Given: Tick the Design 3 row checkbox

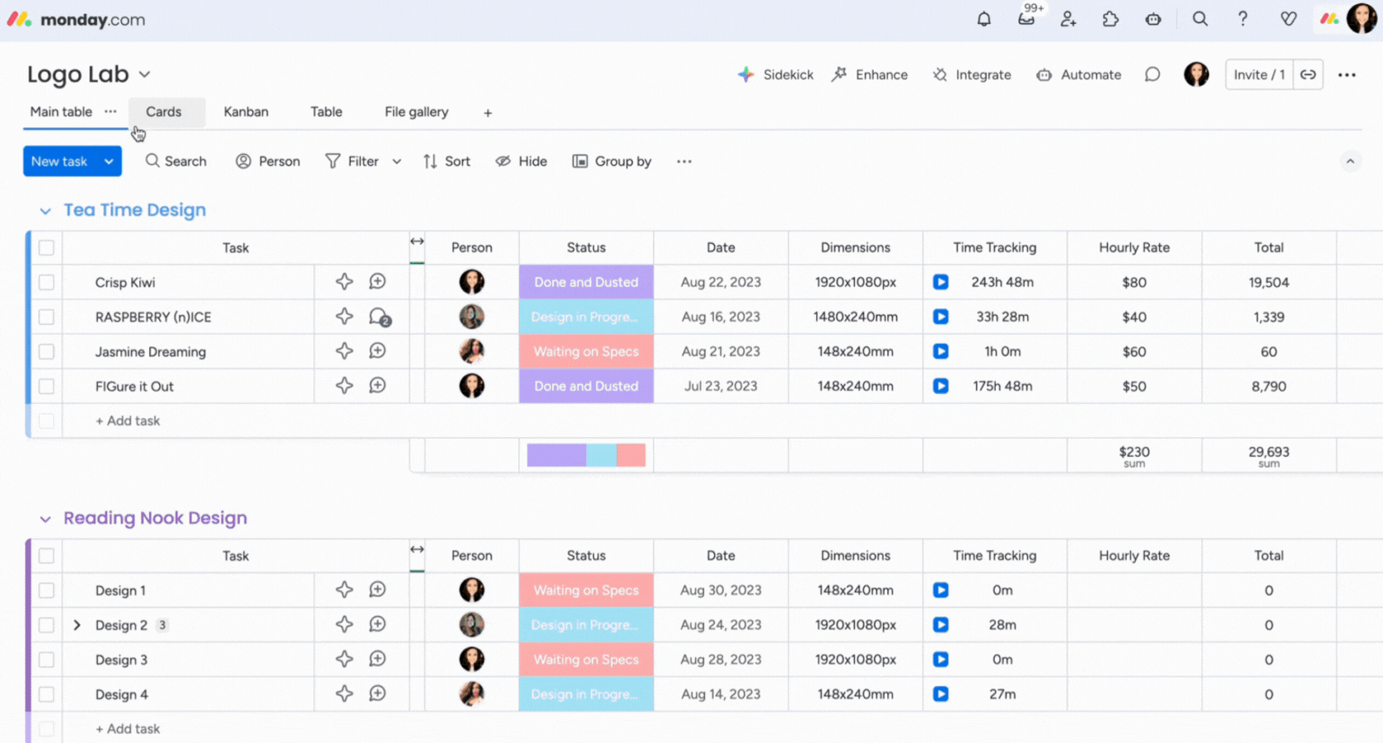Looking at the screenshot, I should pyautogui.click(x=46, y=660).
